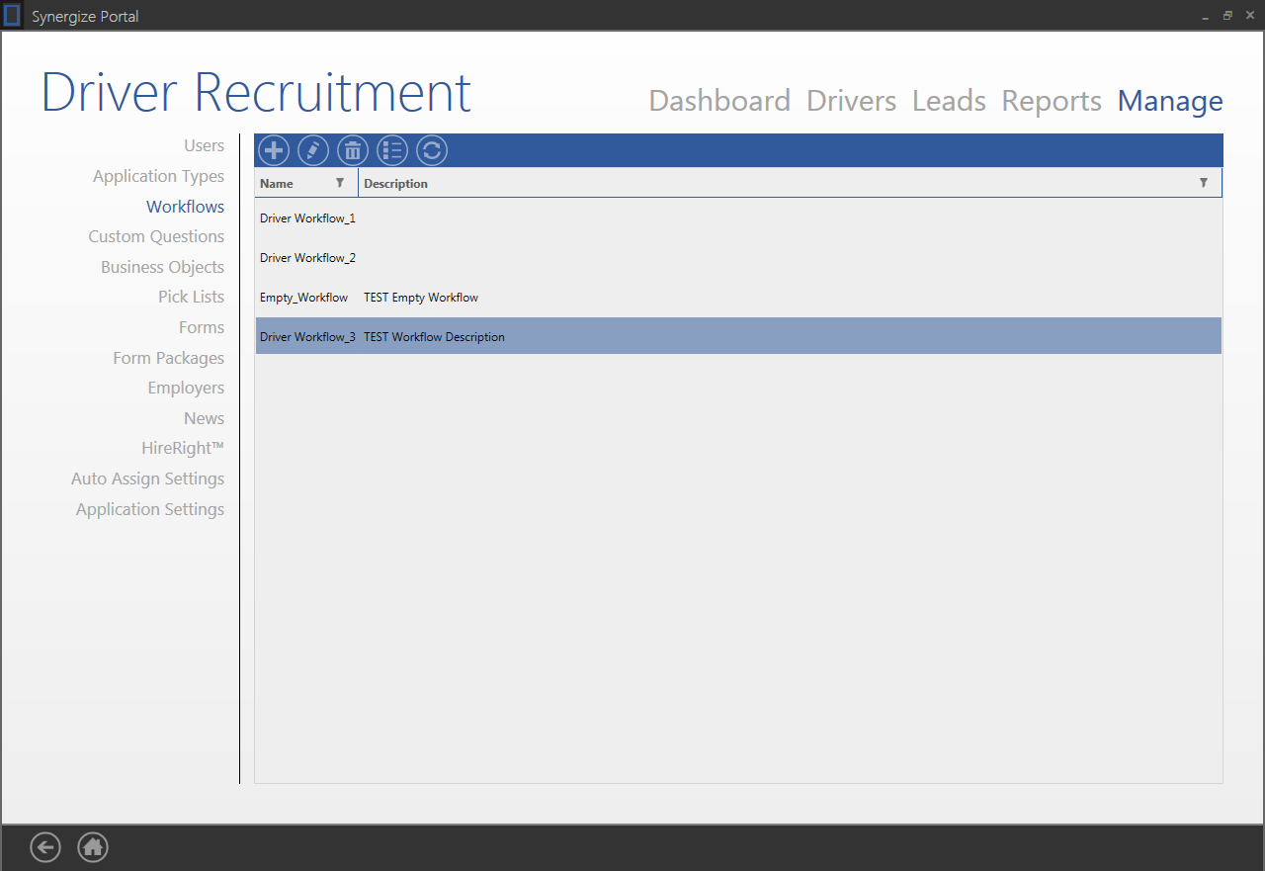Select the Empty_Workflow row

coord(304,298)
